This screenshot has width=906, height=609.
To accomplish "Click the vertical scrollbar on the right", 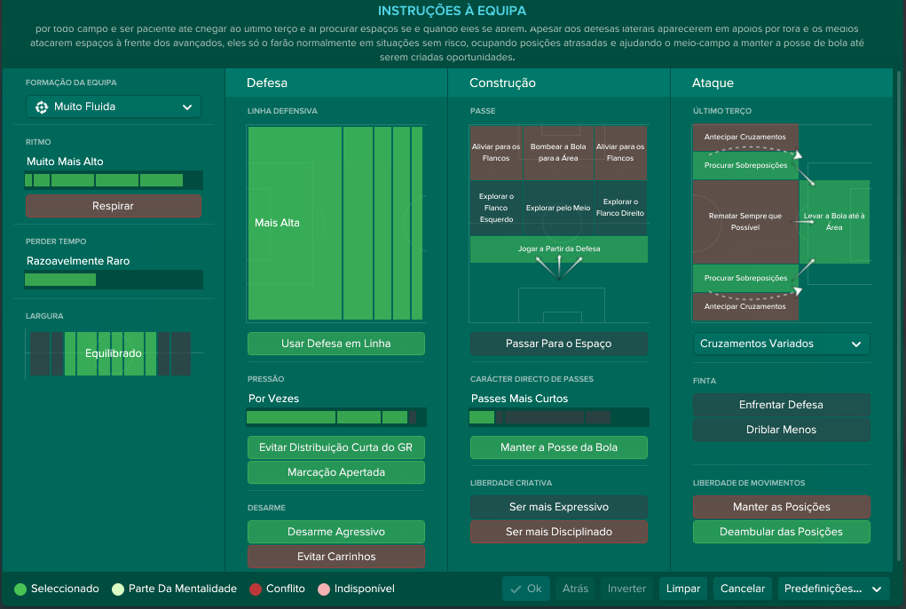I will (899, 315).
